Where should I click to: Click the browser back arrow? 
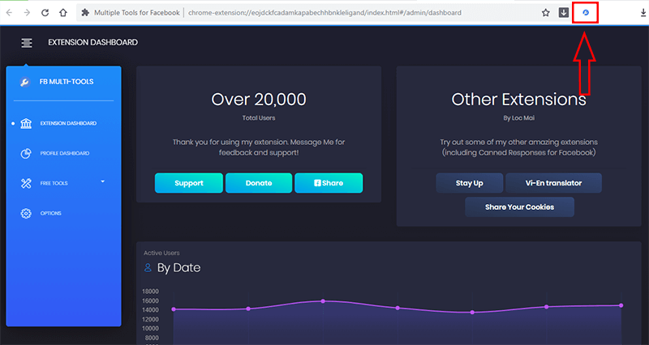9,13
